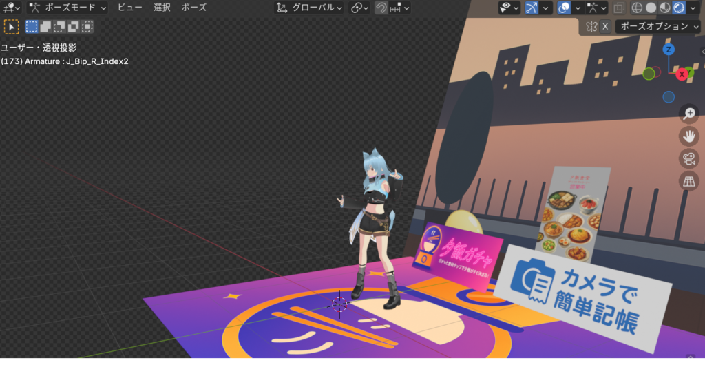The image size is (705, 378).
Task: Toggle Show Gizmo button
Action: point(532,8)
